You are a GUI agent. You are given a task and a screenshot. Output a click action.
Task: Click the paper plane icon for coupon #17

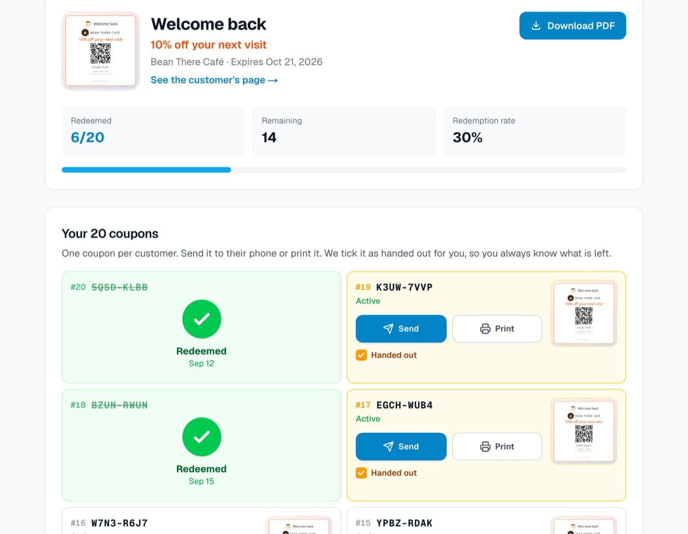(x=388, y=446)
